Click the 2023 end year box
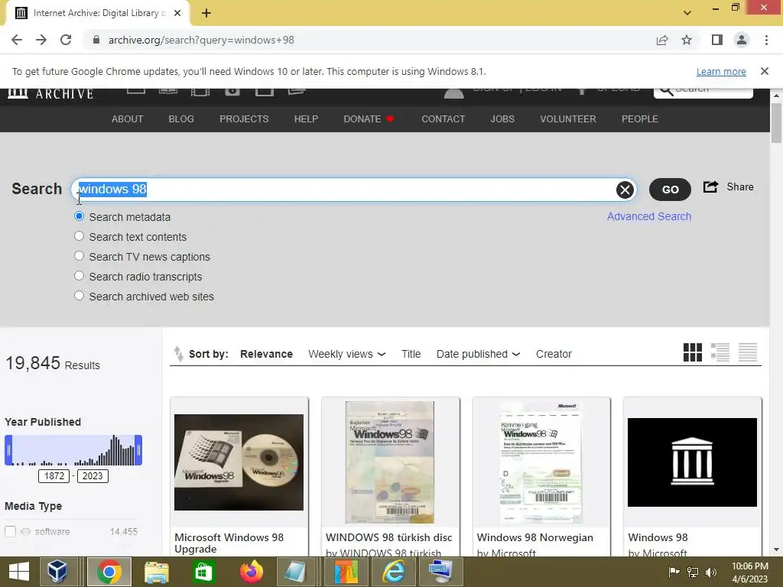The image size is (783, 587). pos(93,475)
